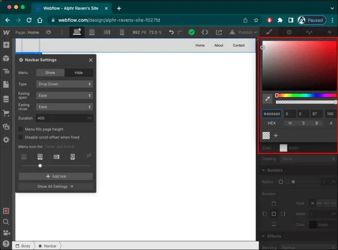The image size is (338, 250).
Task: Click the green save status checkmark
Action: click(192, 32)
